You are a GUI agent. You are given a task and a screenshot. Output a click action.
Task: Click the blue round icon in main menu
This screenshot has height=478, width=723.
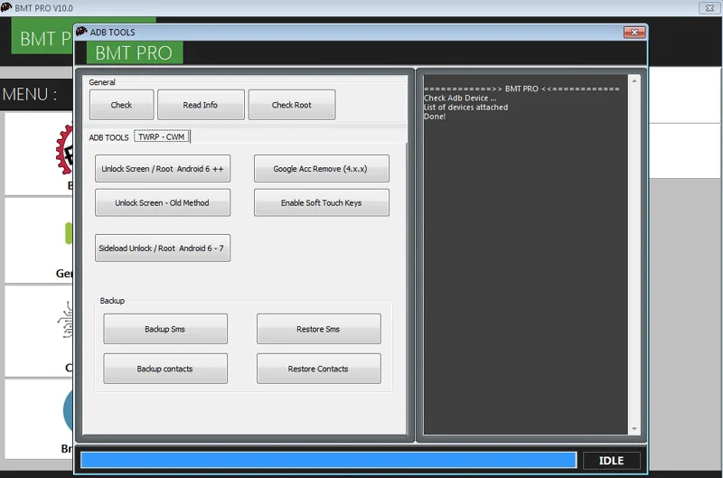pyautogui.click(x=69, y=410)
